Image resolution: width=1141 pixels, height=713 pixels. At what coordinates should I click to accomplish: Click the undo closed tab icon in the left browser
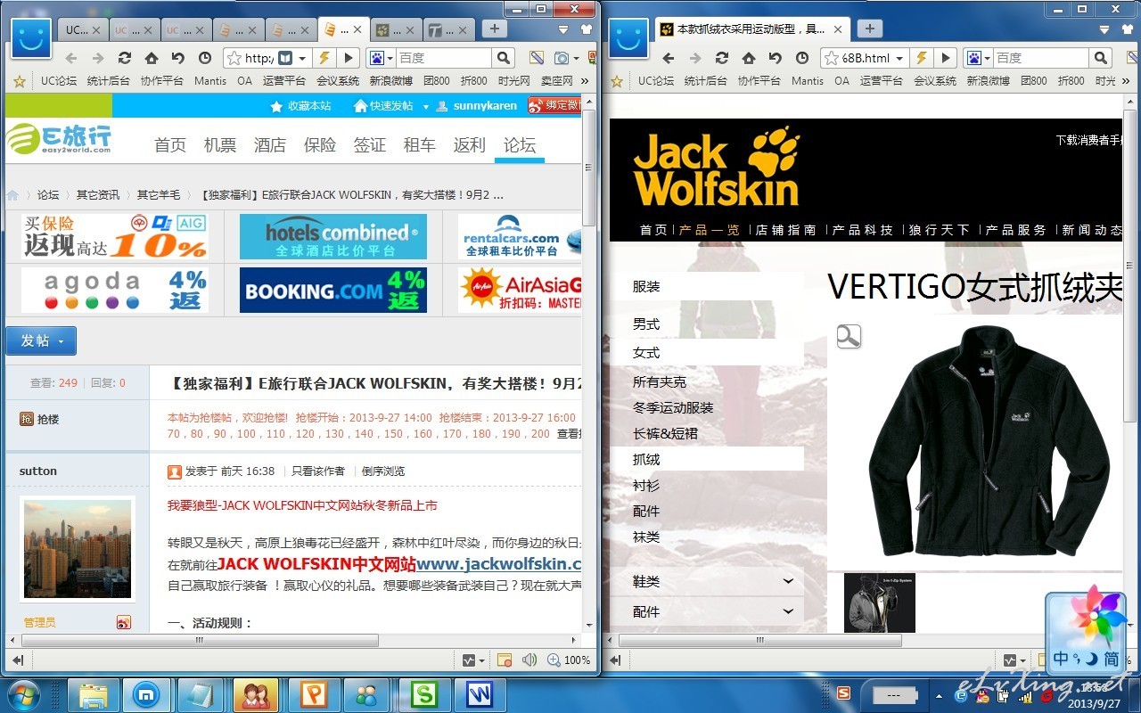(178, 58)
